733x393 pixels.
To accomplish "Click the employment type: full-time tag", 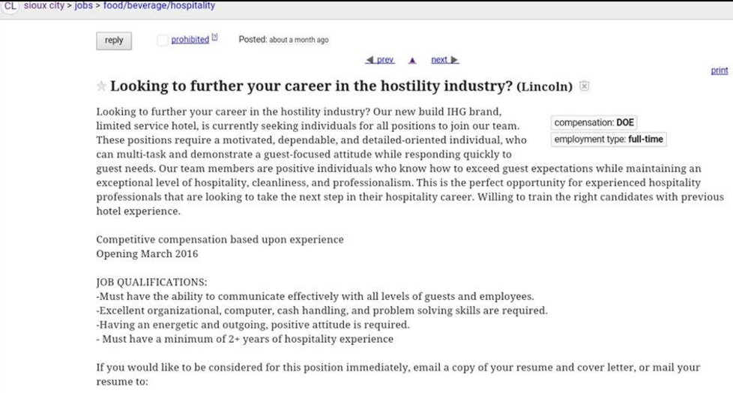I will (x=609, y=139).
